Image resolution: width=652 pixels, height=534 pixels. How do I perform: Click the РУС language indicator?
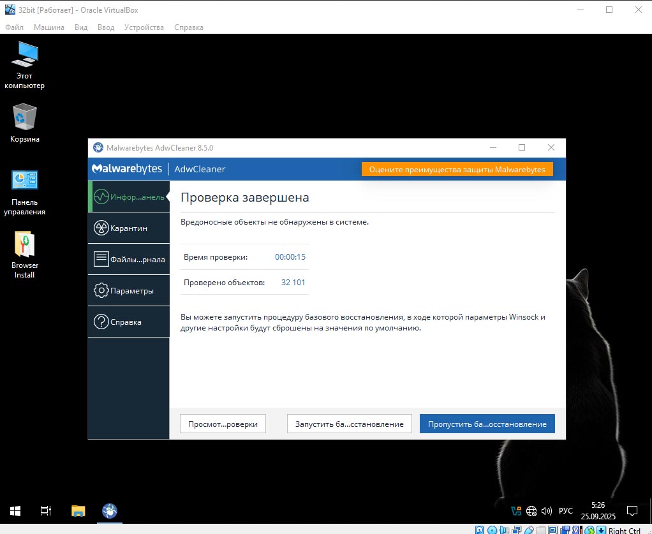click(565, 510)
